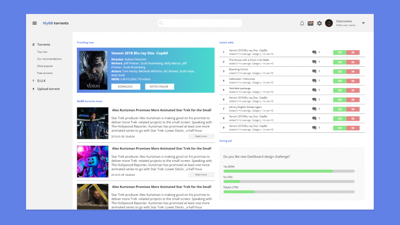Image resolution: width=400 pixels, height=225 pixels.
Task: Click comments icon on row 6 Venom
Action: [x=314, y=100]
